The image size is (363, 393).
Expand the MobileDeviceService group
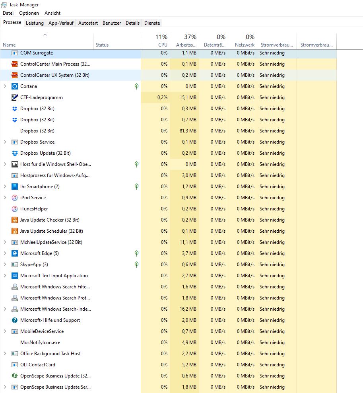tap(5, 331)
